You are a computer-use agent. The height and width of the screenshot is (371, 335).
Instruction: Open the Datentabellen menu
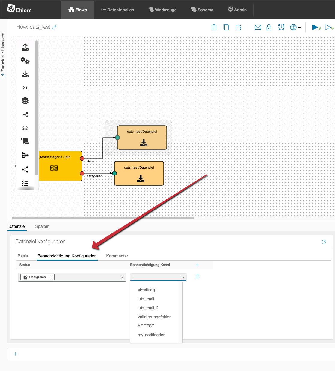[118, 10]
